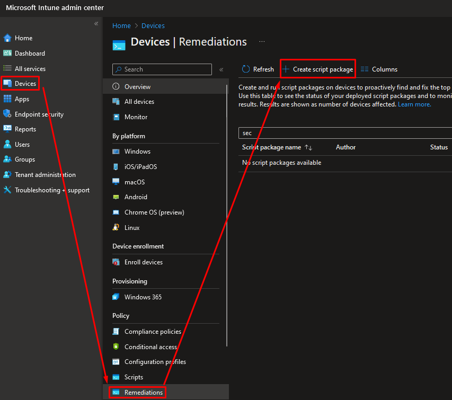Click 'No script packages available' text

pos(281,163)
